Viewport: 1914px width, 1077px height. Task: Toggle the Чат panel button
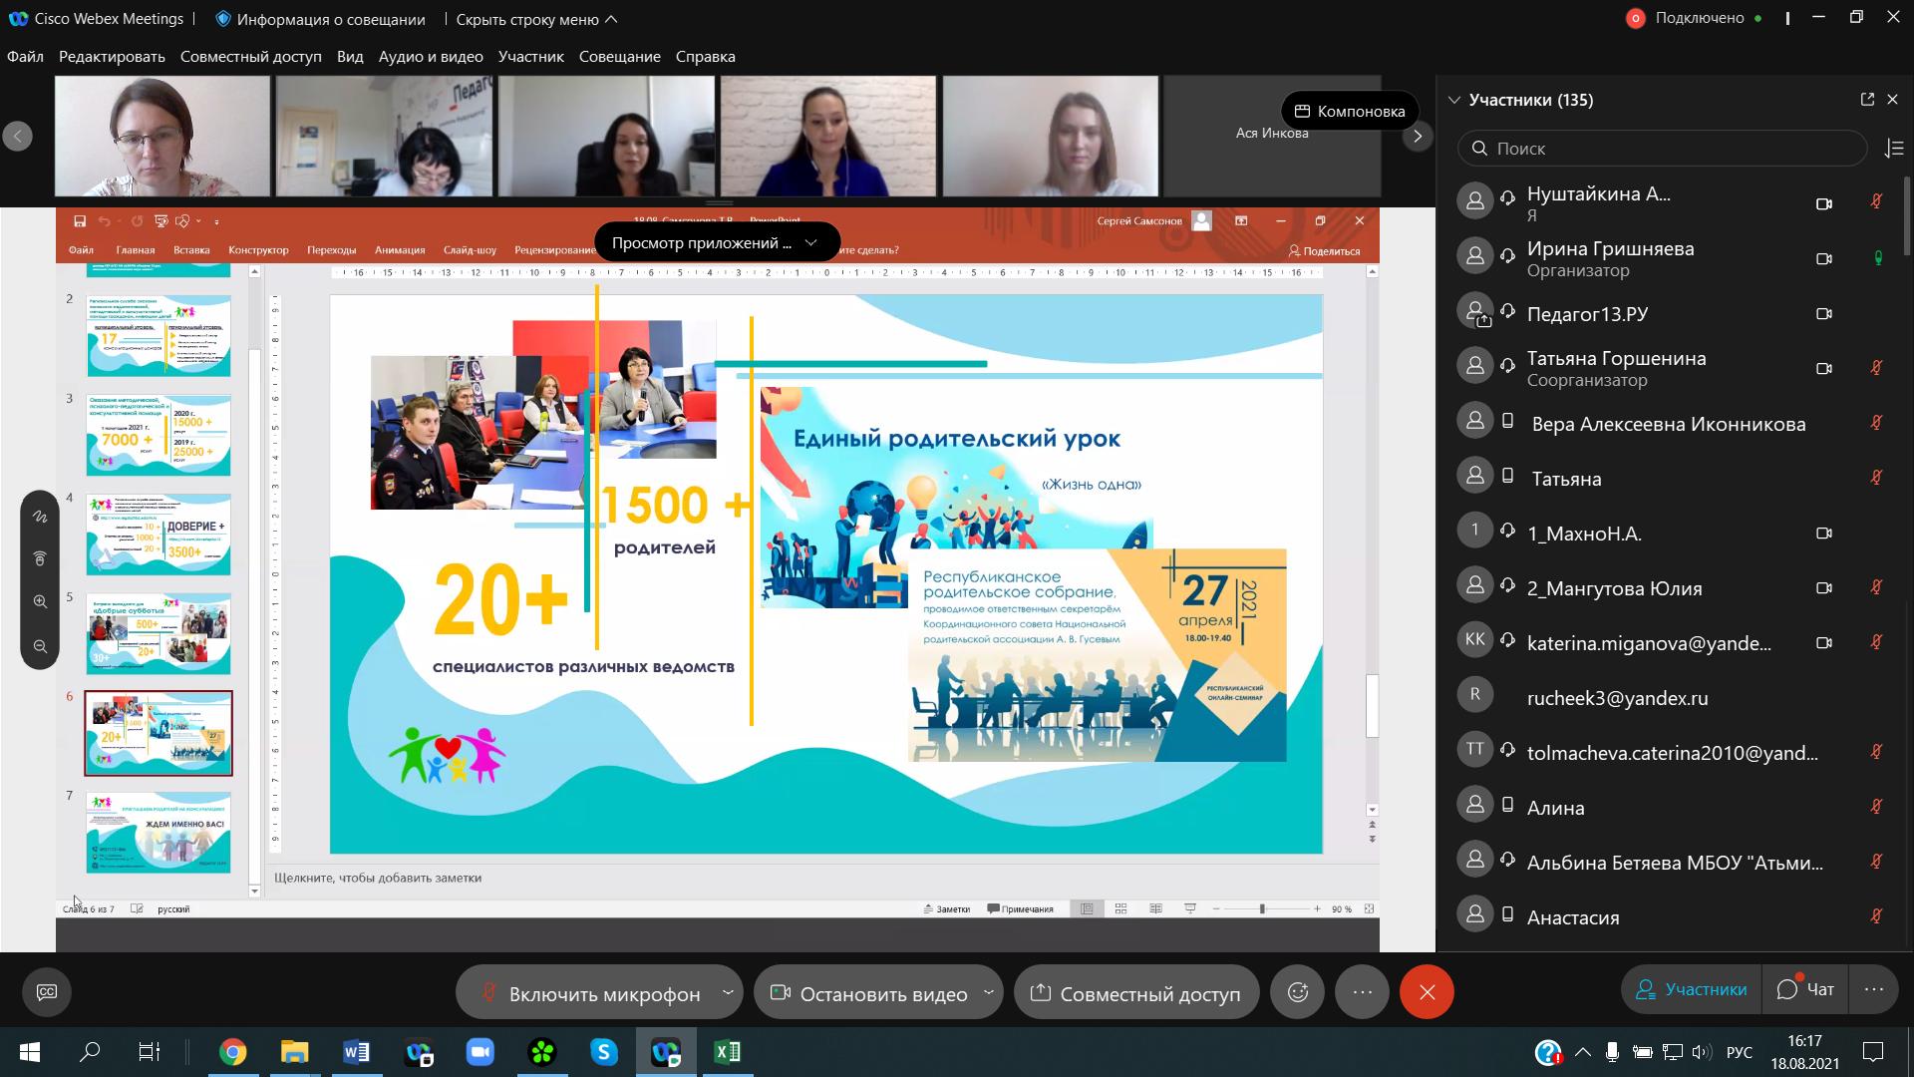click(x=1805, y=989)
